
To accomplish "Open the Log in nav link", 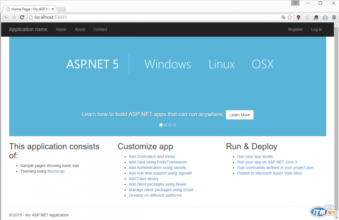I will coord(317,29).
